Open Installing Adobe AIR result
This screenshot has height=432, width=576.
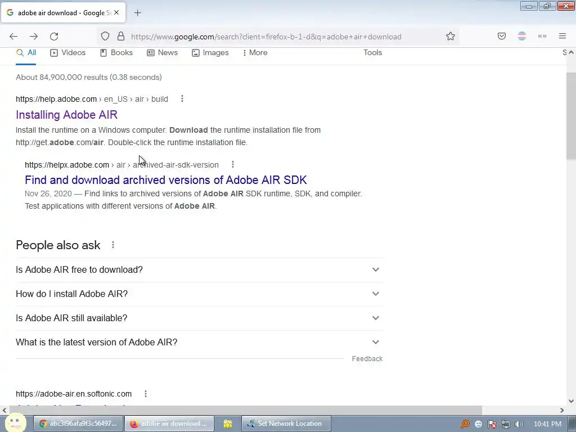[66, 115]
